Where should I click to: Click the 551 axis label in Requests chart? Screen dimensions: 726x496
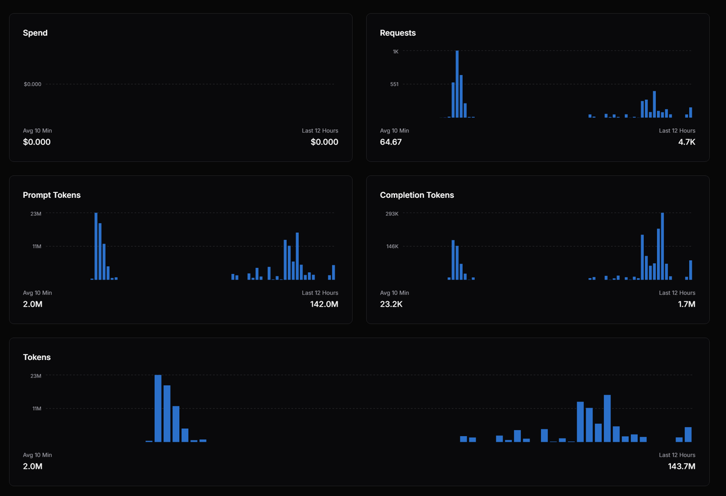[x=394, y=84]
